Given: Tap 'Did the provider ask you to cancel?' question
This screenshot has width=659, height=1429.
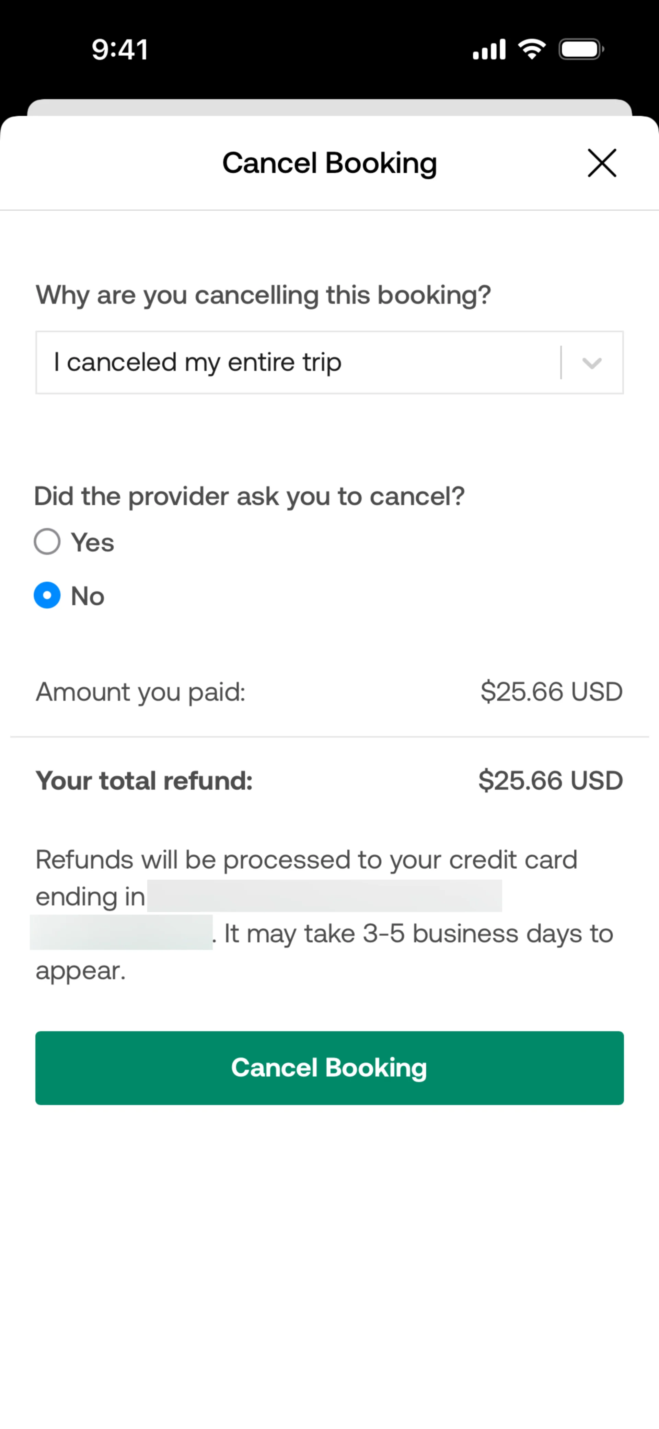Looking at the screenshot, I should coord(249,496).
